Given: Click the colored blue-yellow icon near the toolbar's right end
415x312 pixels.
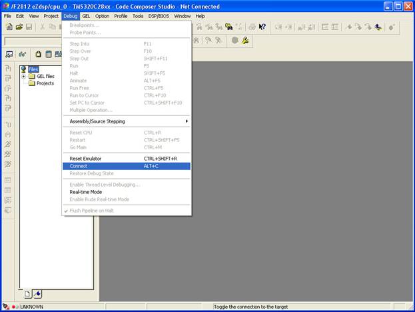Looking at the screenshot, I should click(x=378, y=27).
